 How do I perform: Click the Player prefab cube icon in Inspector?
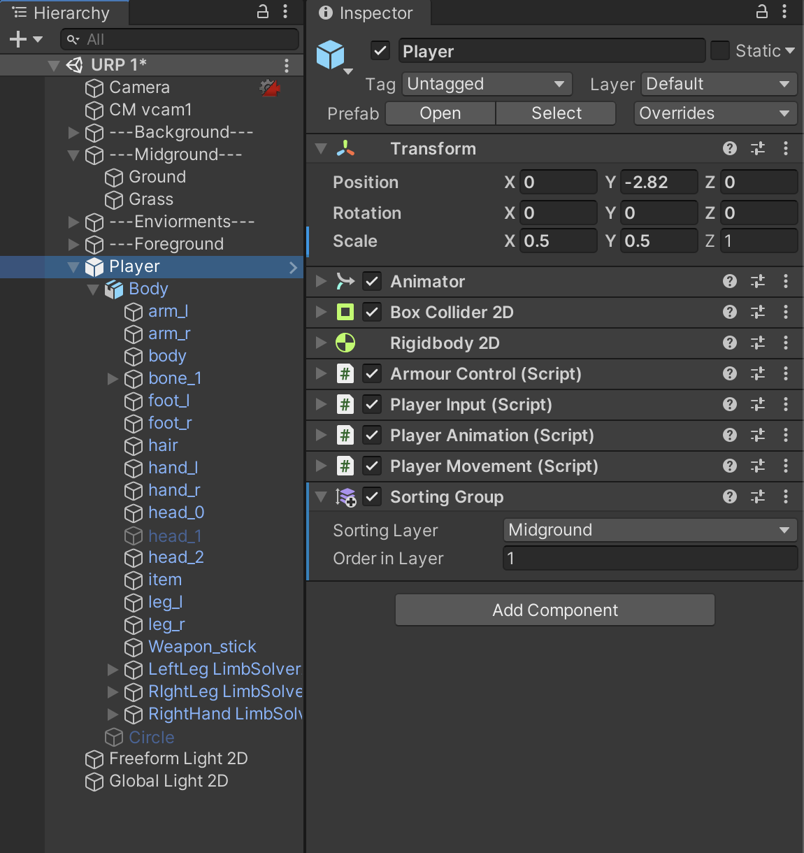[x=331, y=55]
